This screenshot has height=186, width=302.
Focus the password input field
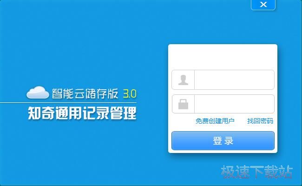tap(234, 104)
